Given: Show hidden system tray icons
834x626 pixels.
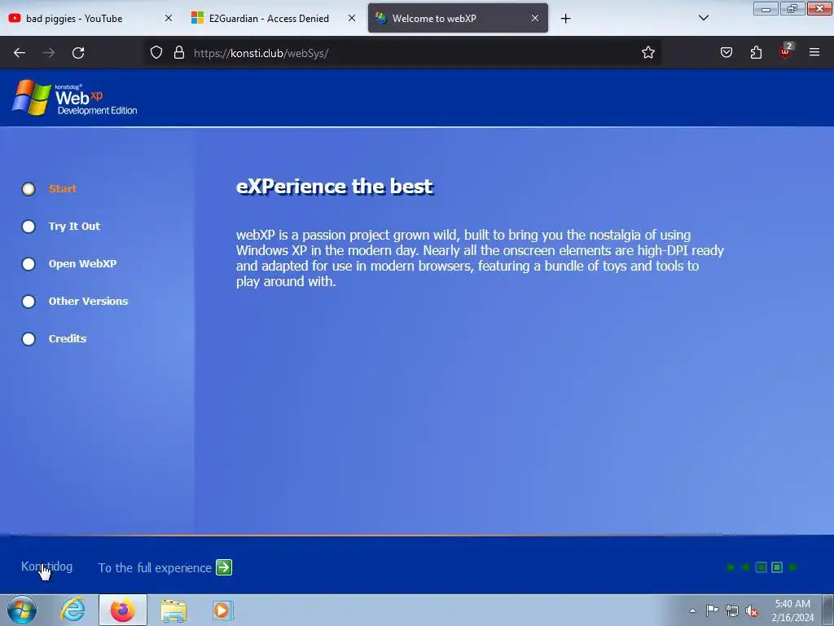Looking at the screenshot, I should pos(692,611).
